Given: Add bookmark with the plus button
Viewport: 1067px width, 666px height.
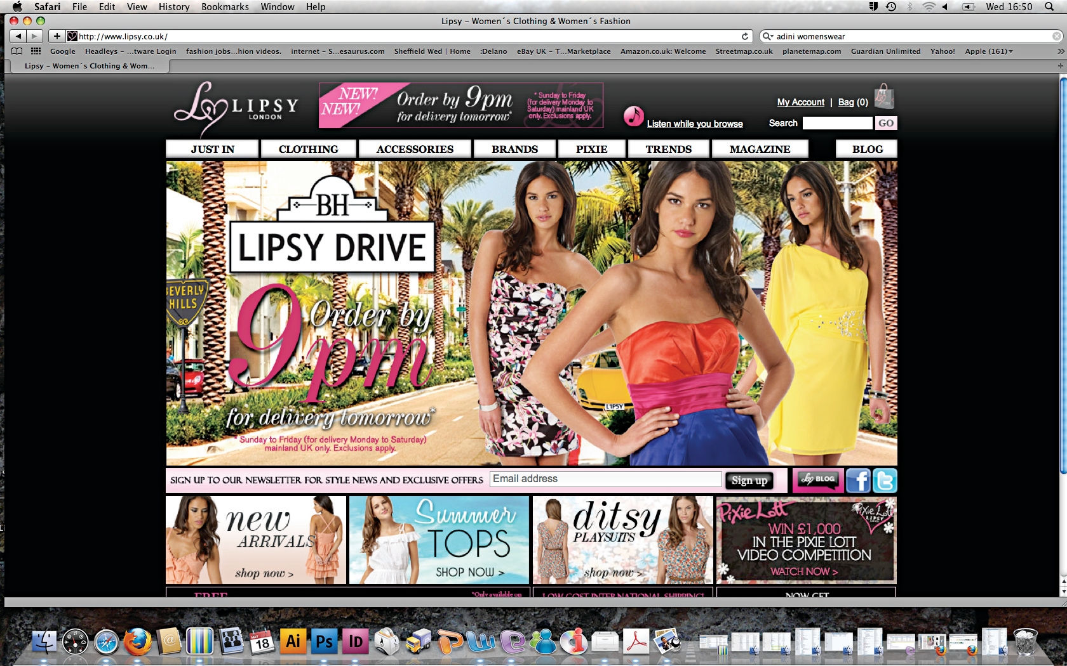Looking at the screenshot, I should pos(57,36).
